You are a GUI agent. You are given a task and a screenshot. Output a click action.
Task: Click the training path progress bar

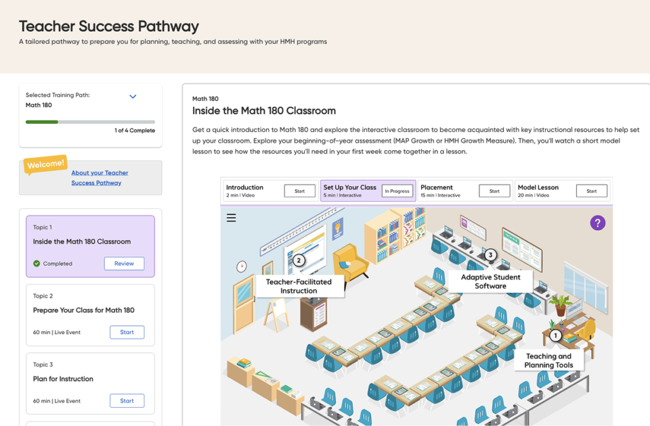point(90,122)
